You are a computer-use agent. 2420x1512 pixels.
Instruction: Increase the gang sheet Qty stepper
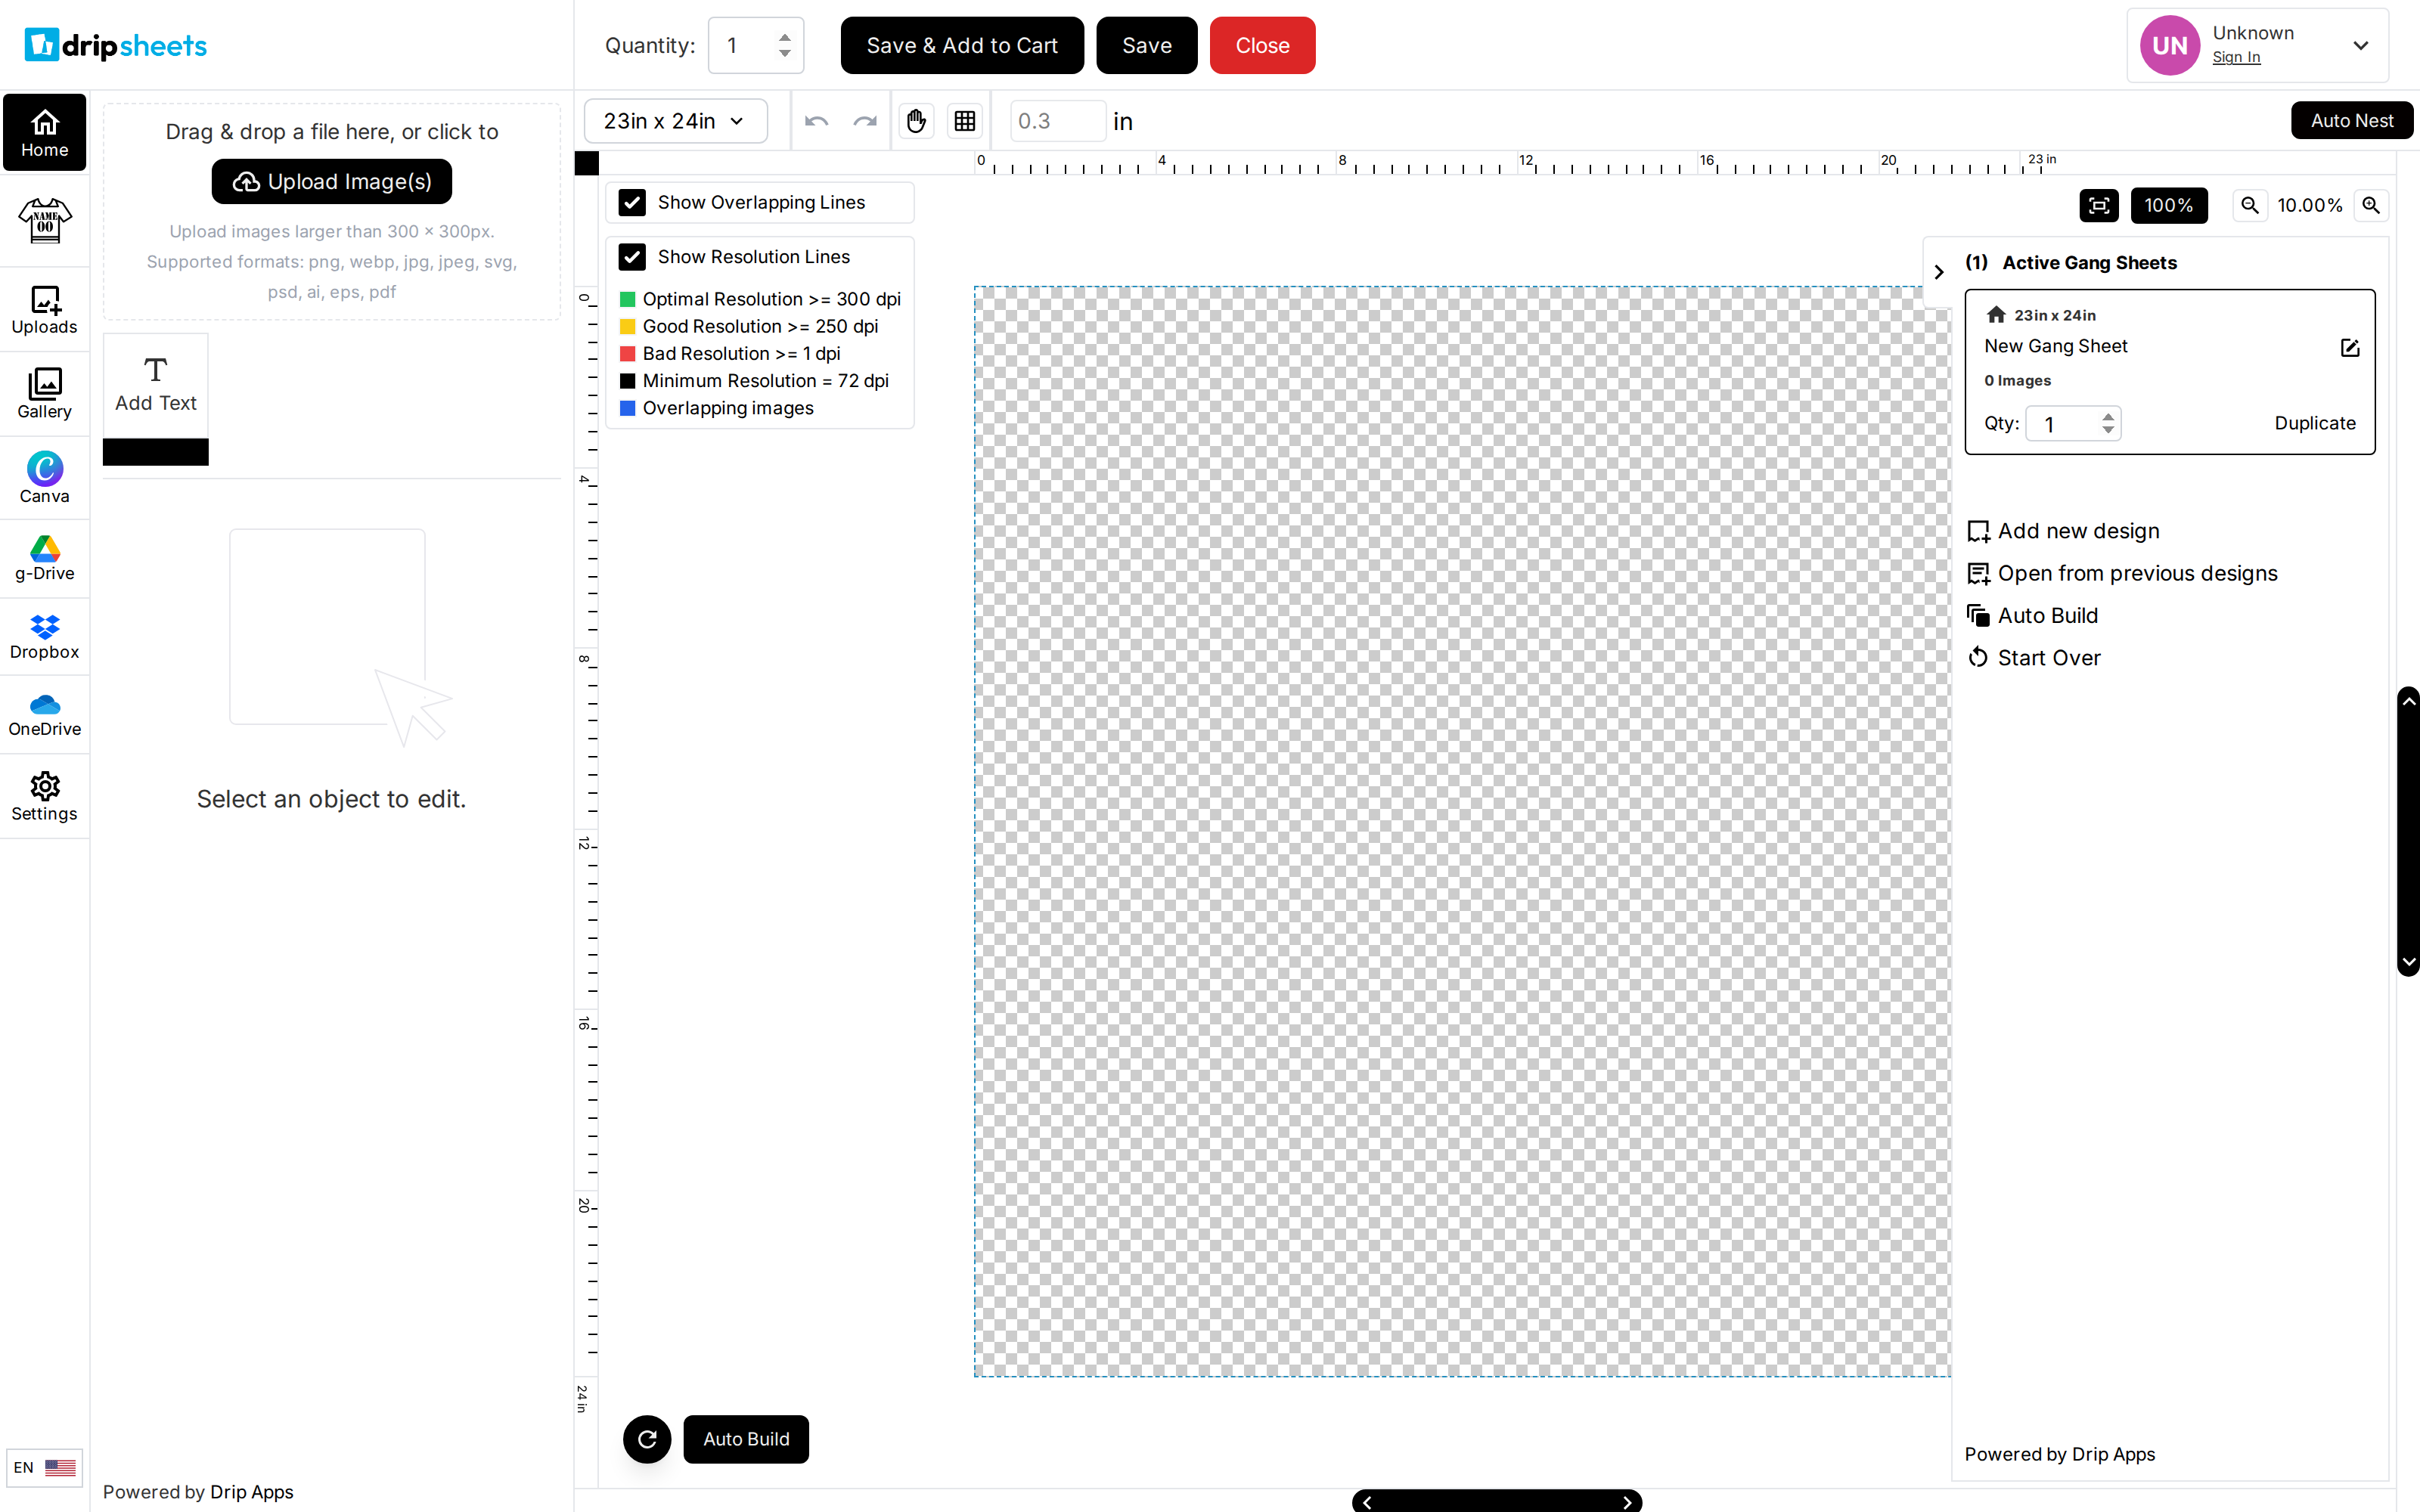point(2108,416)
